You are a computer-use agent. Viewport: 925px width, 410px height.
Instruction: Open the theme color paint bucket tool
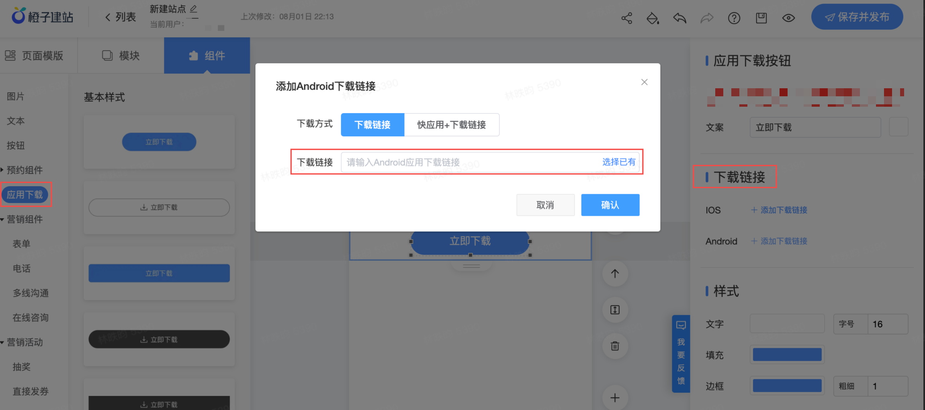click(x=652, y=18)
